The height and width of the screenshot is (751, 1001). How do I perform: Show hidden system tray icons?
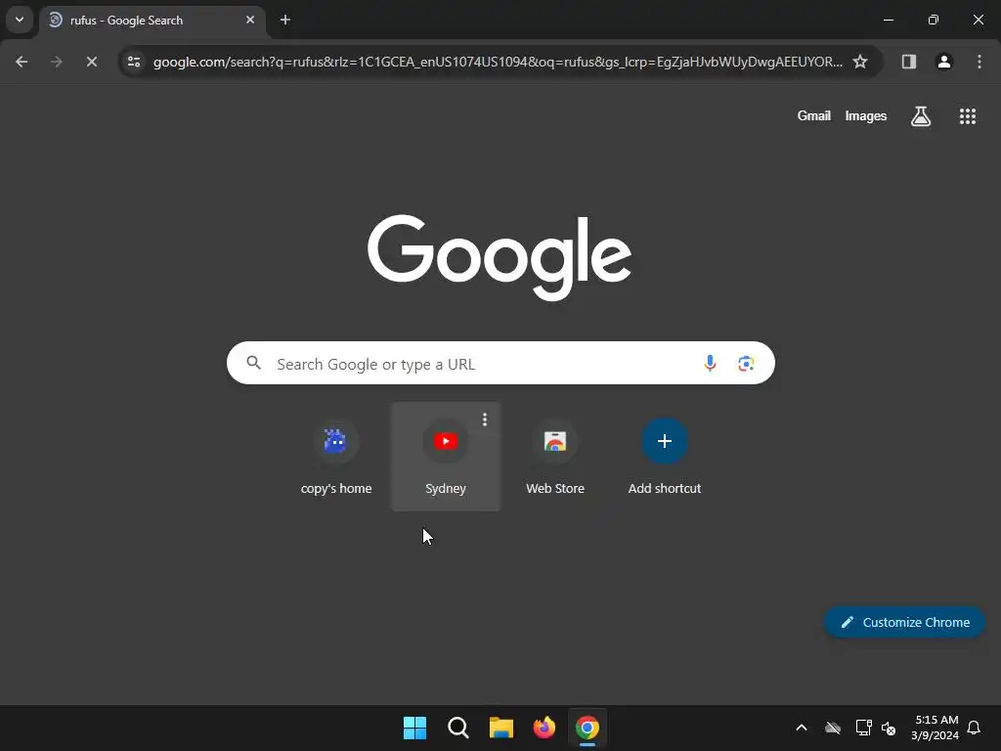802,728
